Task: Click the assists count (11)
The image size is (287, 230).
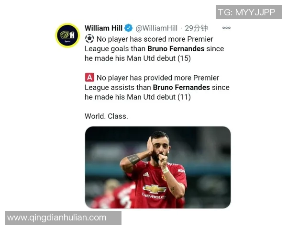Action: (x=184, y=97)
